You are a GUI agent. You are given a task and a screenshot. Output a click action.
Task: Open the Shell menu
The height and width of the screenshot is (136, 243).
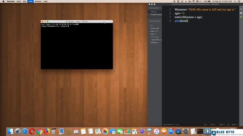click(19, 2)
